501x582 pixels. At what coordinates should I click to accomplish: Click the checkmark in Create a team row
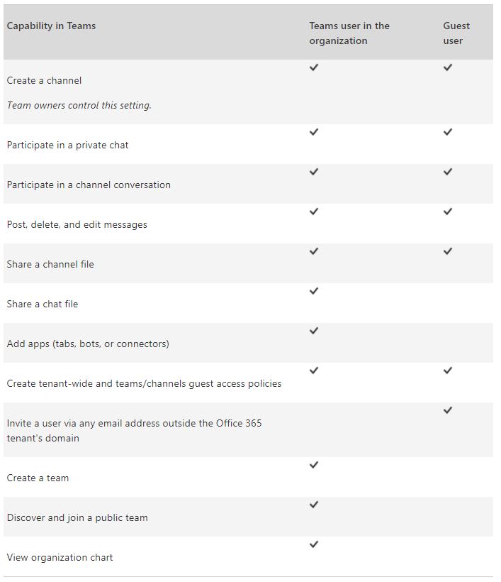(314, 465)
